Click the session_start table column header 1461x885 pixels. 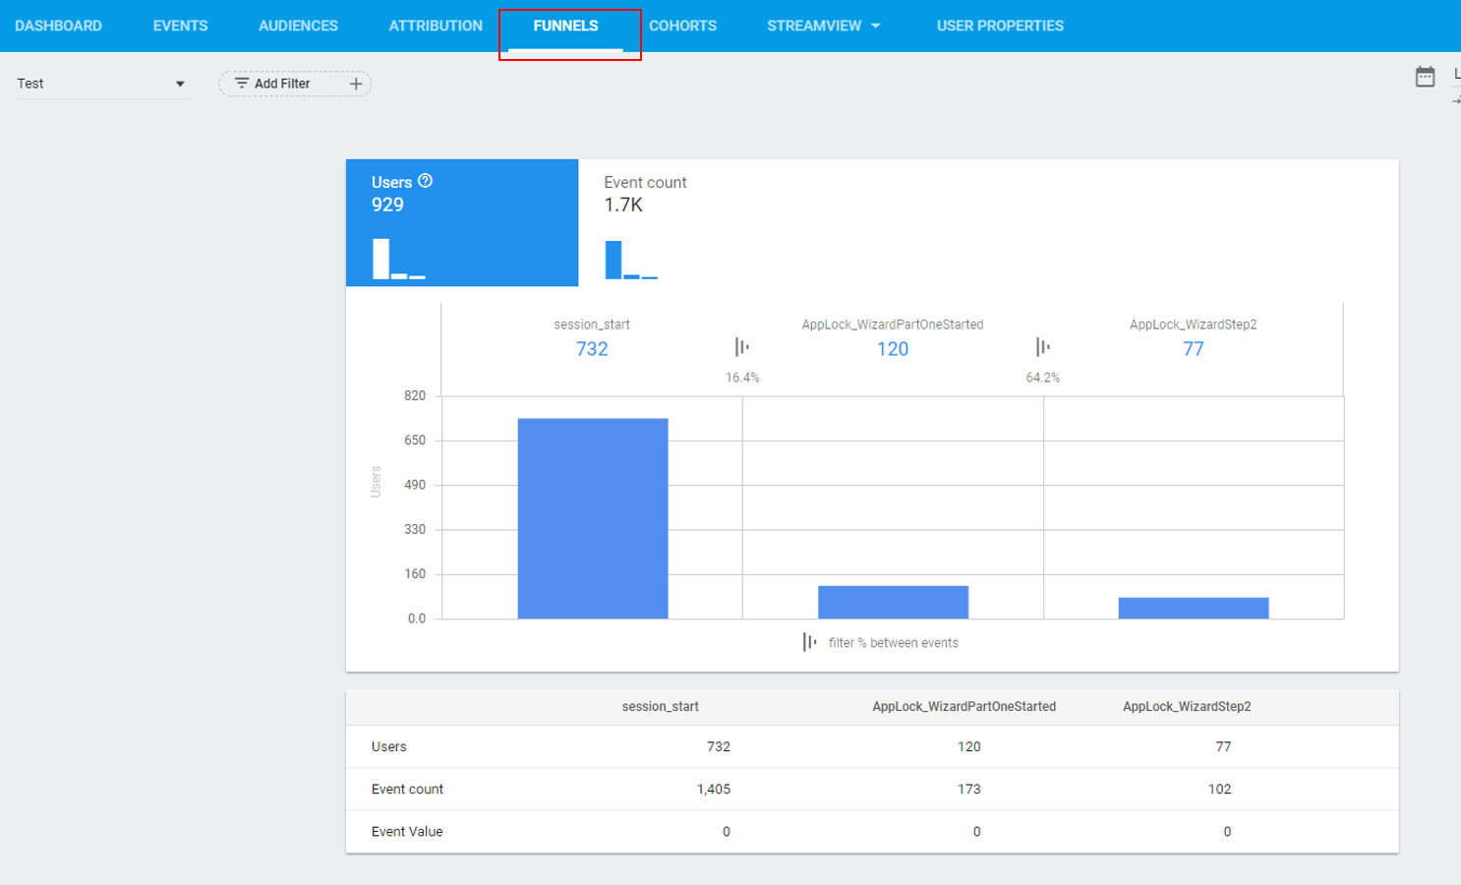click(661, 707)
